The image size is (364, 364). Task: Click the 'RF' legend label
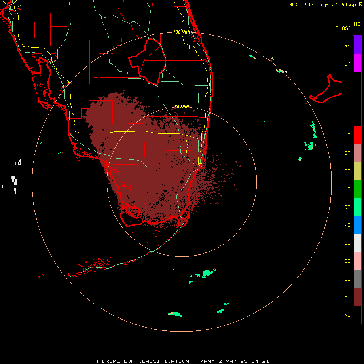pyautogui.click(x=347, y=45)
